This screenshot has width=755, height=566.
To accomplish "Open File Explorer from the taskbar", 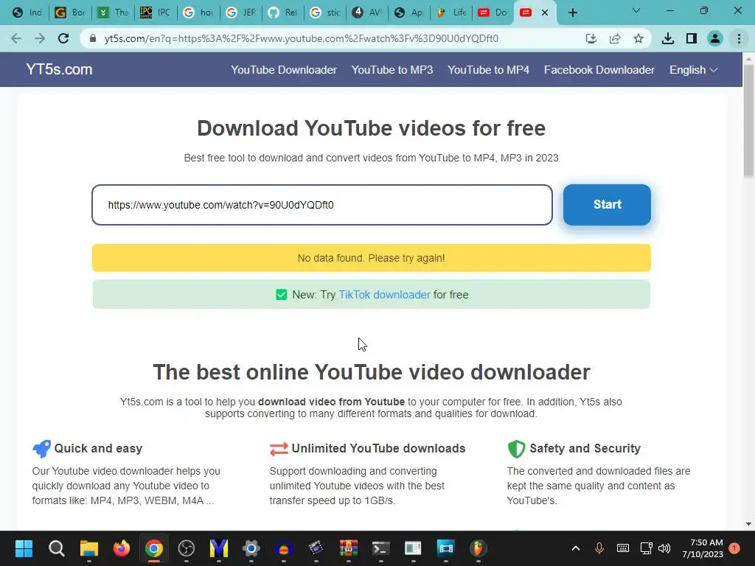I will 88,548.
